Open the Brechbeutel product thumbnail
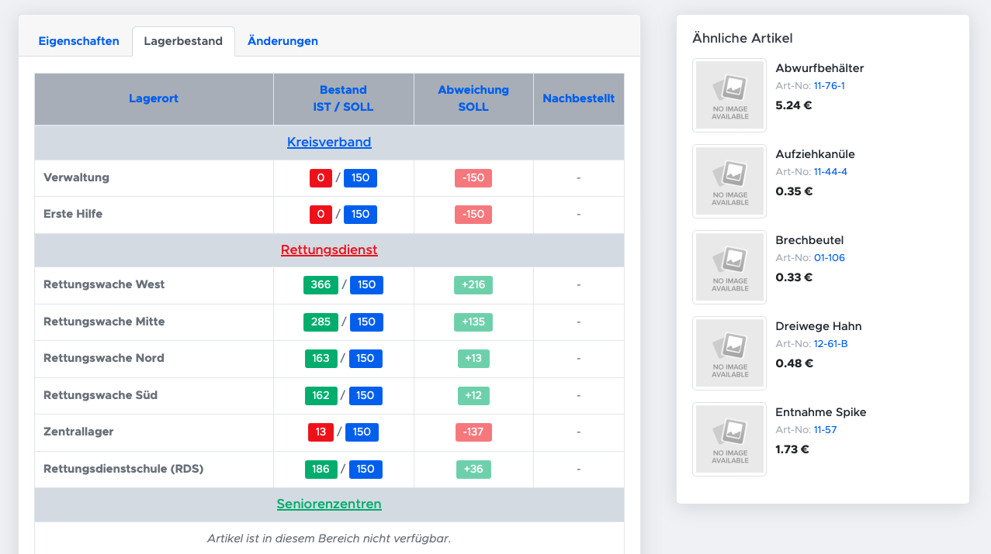The height and width of the screenshot is (554, 991). [x=729, y=267]
